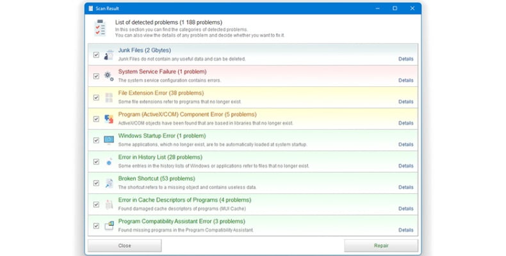Click the Program Compatibility Assistant Error icon
The width and height of the screenshot is (506, 256).
pyautogui.click(x=109, y=225)
